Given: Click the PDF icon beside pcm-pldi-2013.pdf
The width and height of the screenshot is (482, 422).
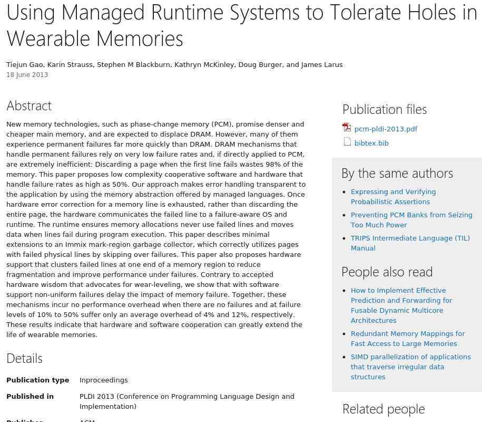Looking at the screenshot, I should [347, 128].
